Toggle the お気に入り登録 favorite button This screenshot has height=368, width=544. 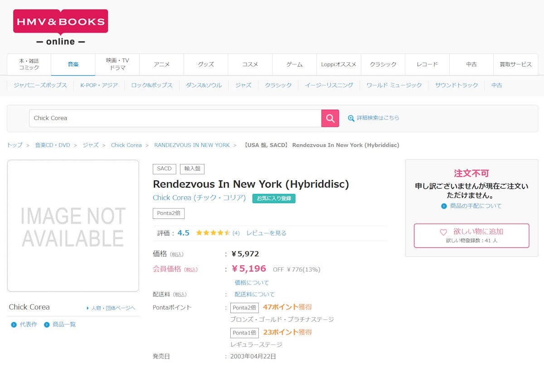click(x=274, y=198)
